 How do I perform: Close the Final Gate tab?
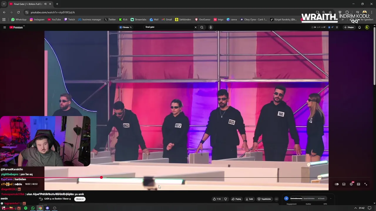point(50,4)
